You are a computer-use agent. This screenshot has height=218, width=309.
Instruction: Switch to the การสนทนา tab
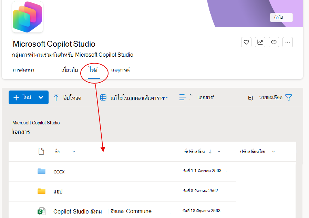(x=23, y=70)
